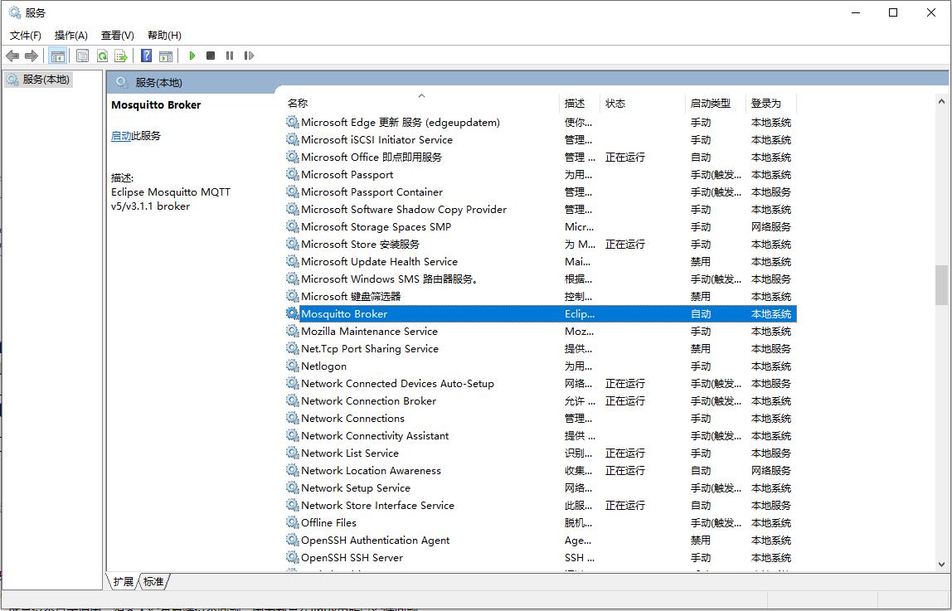
Task: Click 网络服务 login of Network Location Awareness
Action: pos(771,470)
